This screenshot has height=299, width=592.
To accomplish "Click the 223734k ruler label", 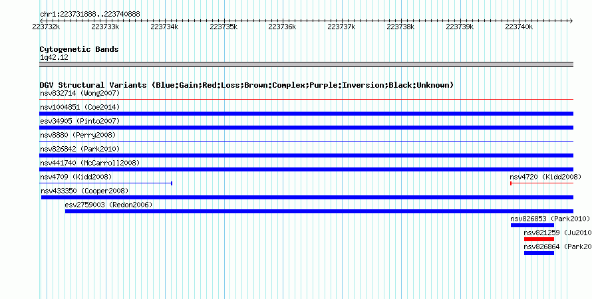I will pos(164,27).
